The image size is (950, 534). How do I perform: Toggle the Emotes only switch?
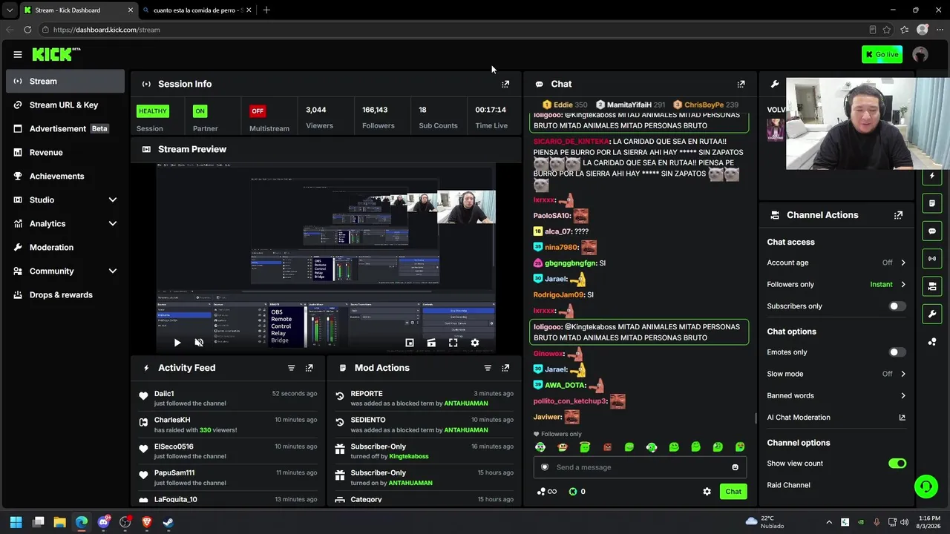coord(897,352)
